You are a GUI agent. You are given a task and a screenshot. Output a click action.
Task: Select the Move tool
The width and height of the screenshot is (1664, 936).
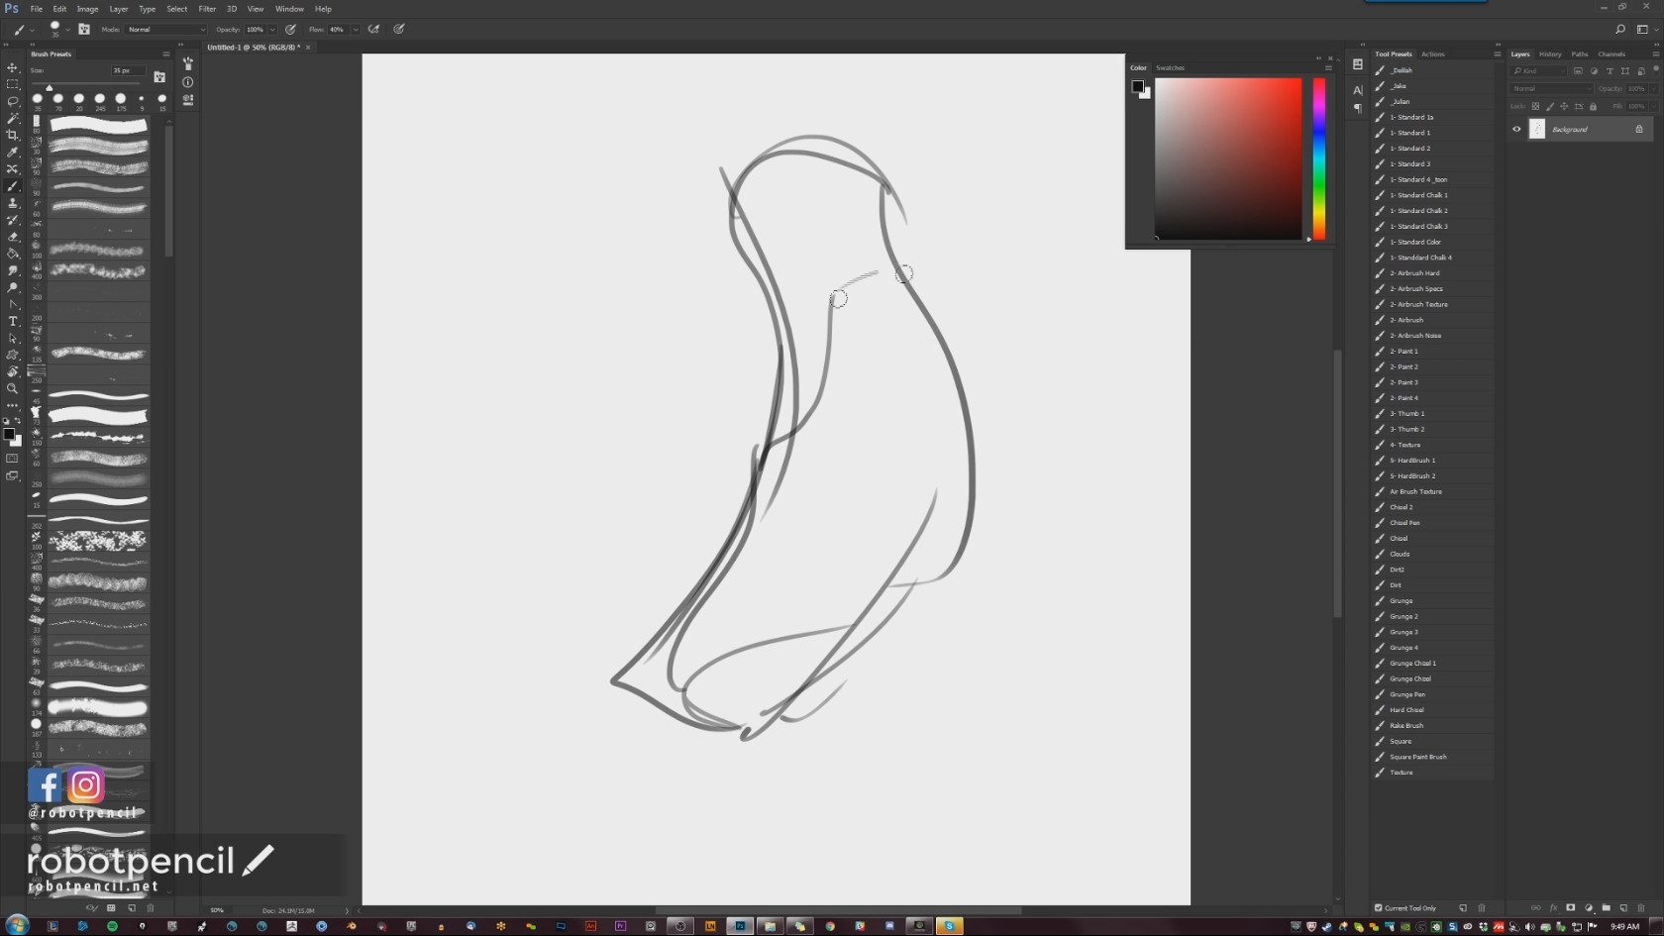point(13,68)
